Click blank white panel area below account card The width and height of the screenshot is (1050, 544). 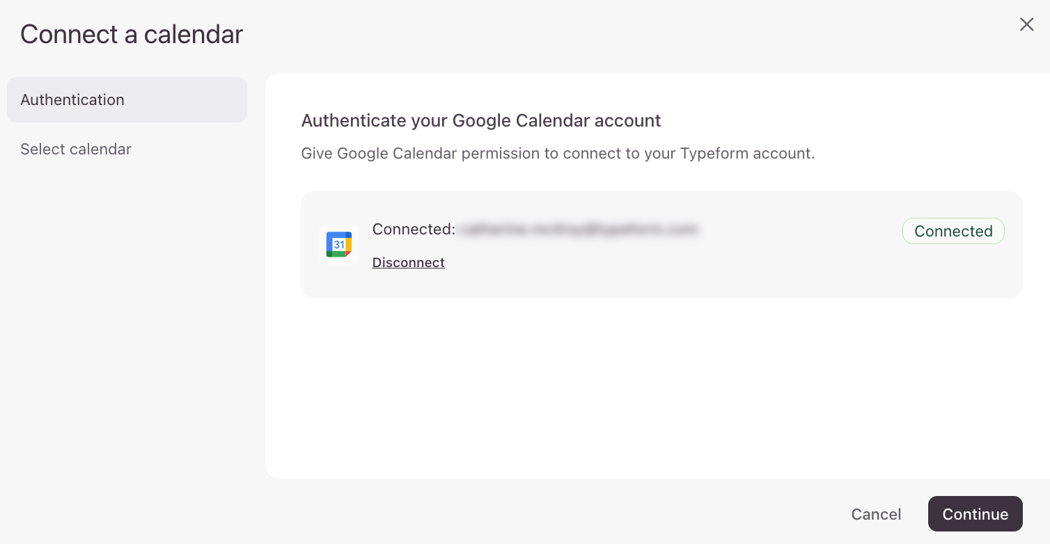coord(655,390)
